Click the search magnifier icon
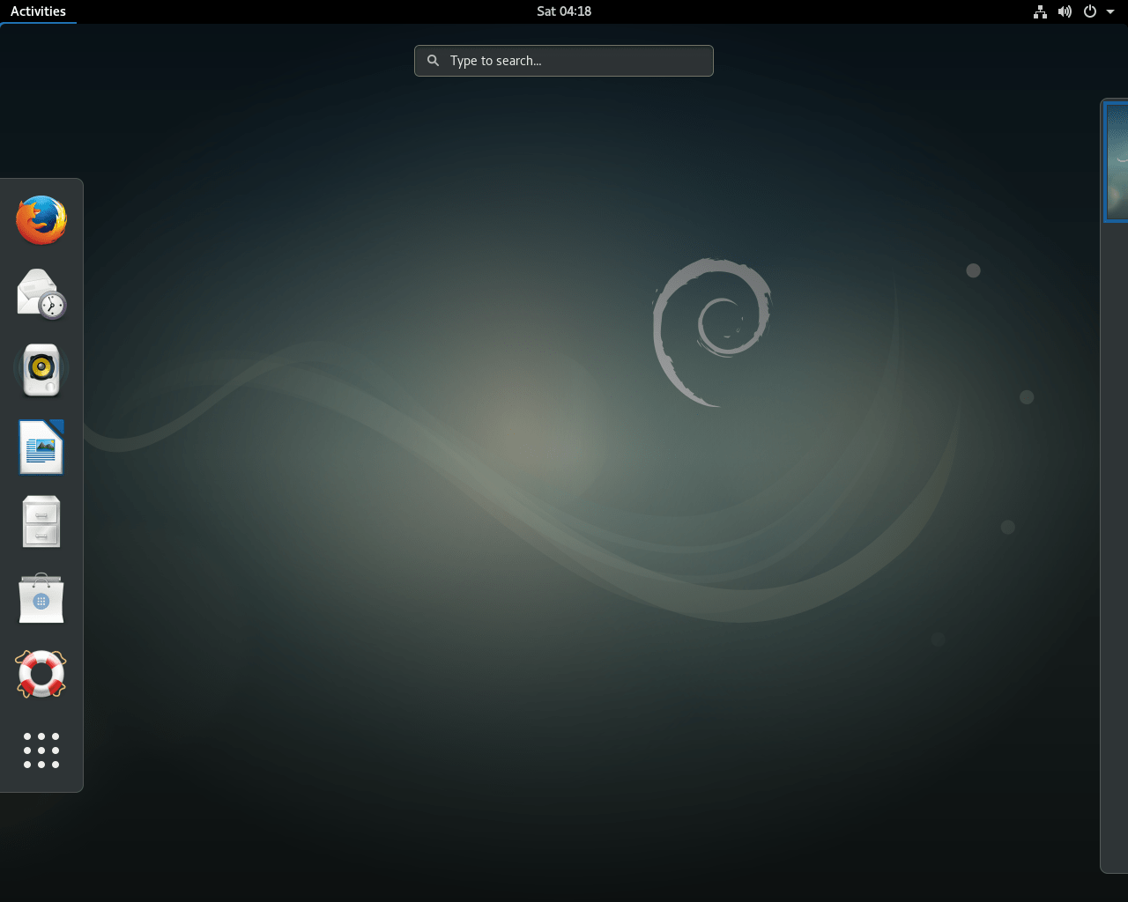Image resolution: width=1128 pixels, height=902 pixels. click(x=433, y=60)
